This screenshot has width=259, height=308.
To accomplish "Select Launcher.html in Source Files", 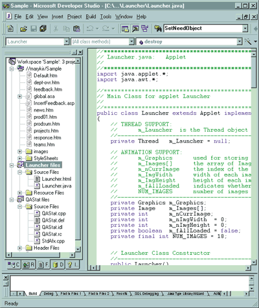I will tap(56, 179).
